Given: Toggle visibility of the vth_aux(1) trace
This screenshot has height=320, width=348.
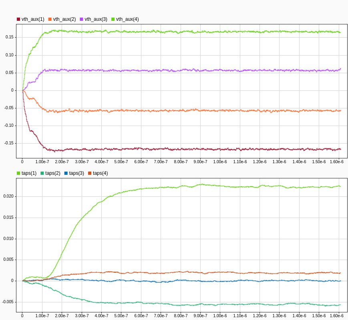Looking at the screenshot, I should [28, 18].
